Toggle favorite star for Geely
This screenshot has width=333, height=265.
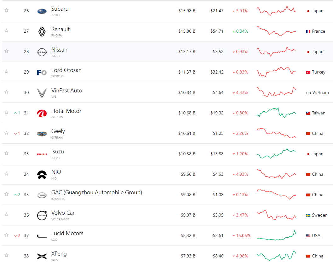pos(7,133)
